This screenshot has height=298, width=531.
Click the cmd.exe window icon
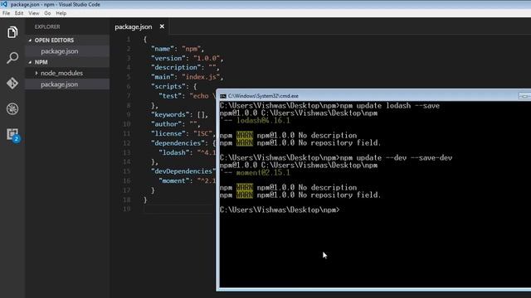point(223,96)
